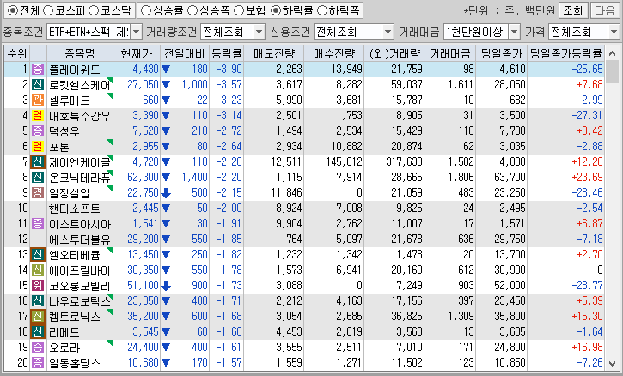Click the 경 badge next to 일정실업
Screen dimensions: 623x376
point(38,192)
